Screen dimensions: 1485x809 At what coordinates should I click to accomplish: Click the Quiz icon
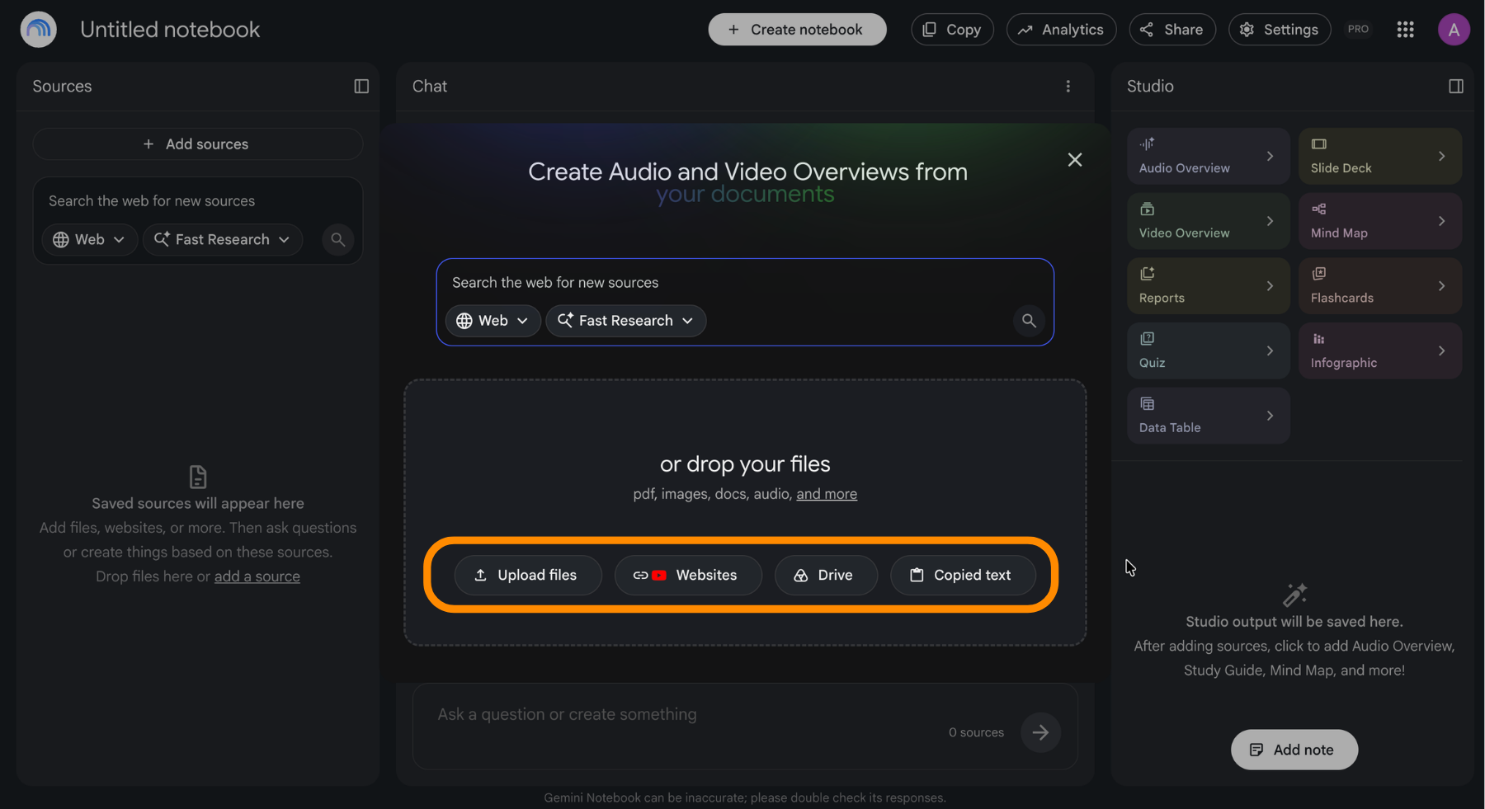[1147, 338]
